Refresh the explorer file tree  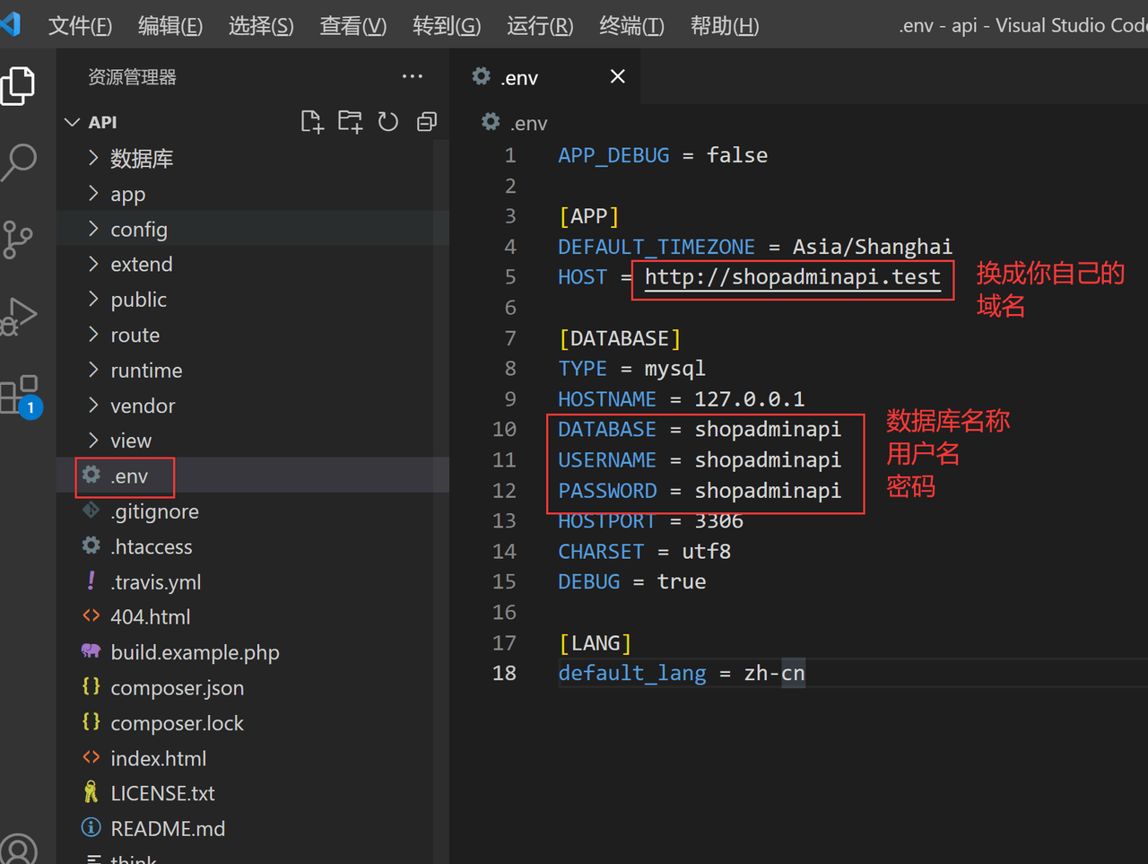(388, 122)
